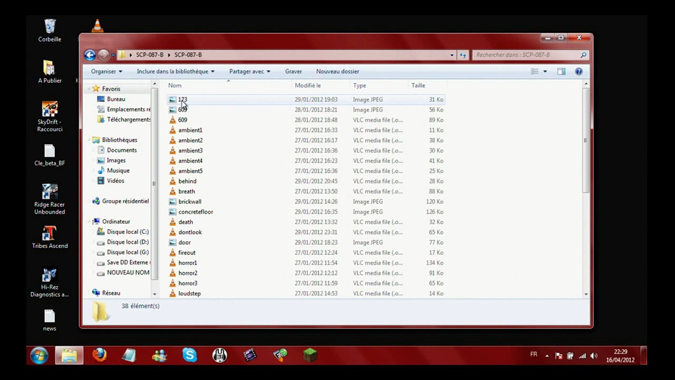The height and width of the screenshot is (380, 675).
Task: Click the volume speaker icon in the tray
Action: click(594, 356)
